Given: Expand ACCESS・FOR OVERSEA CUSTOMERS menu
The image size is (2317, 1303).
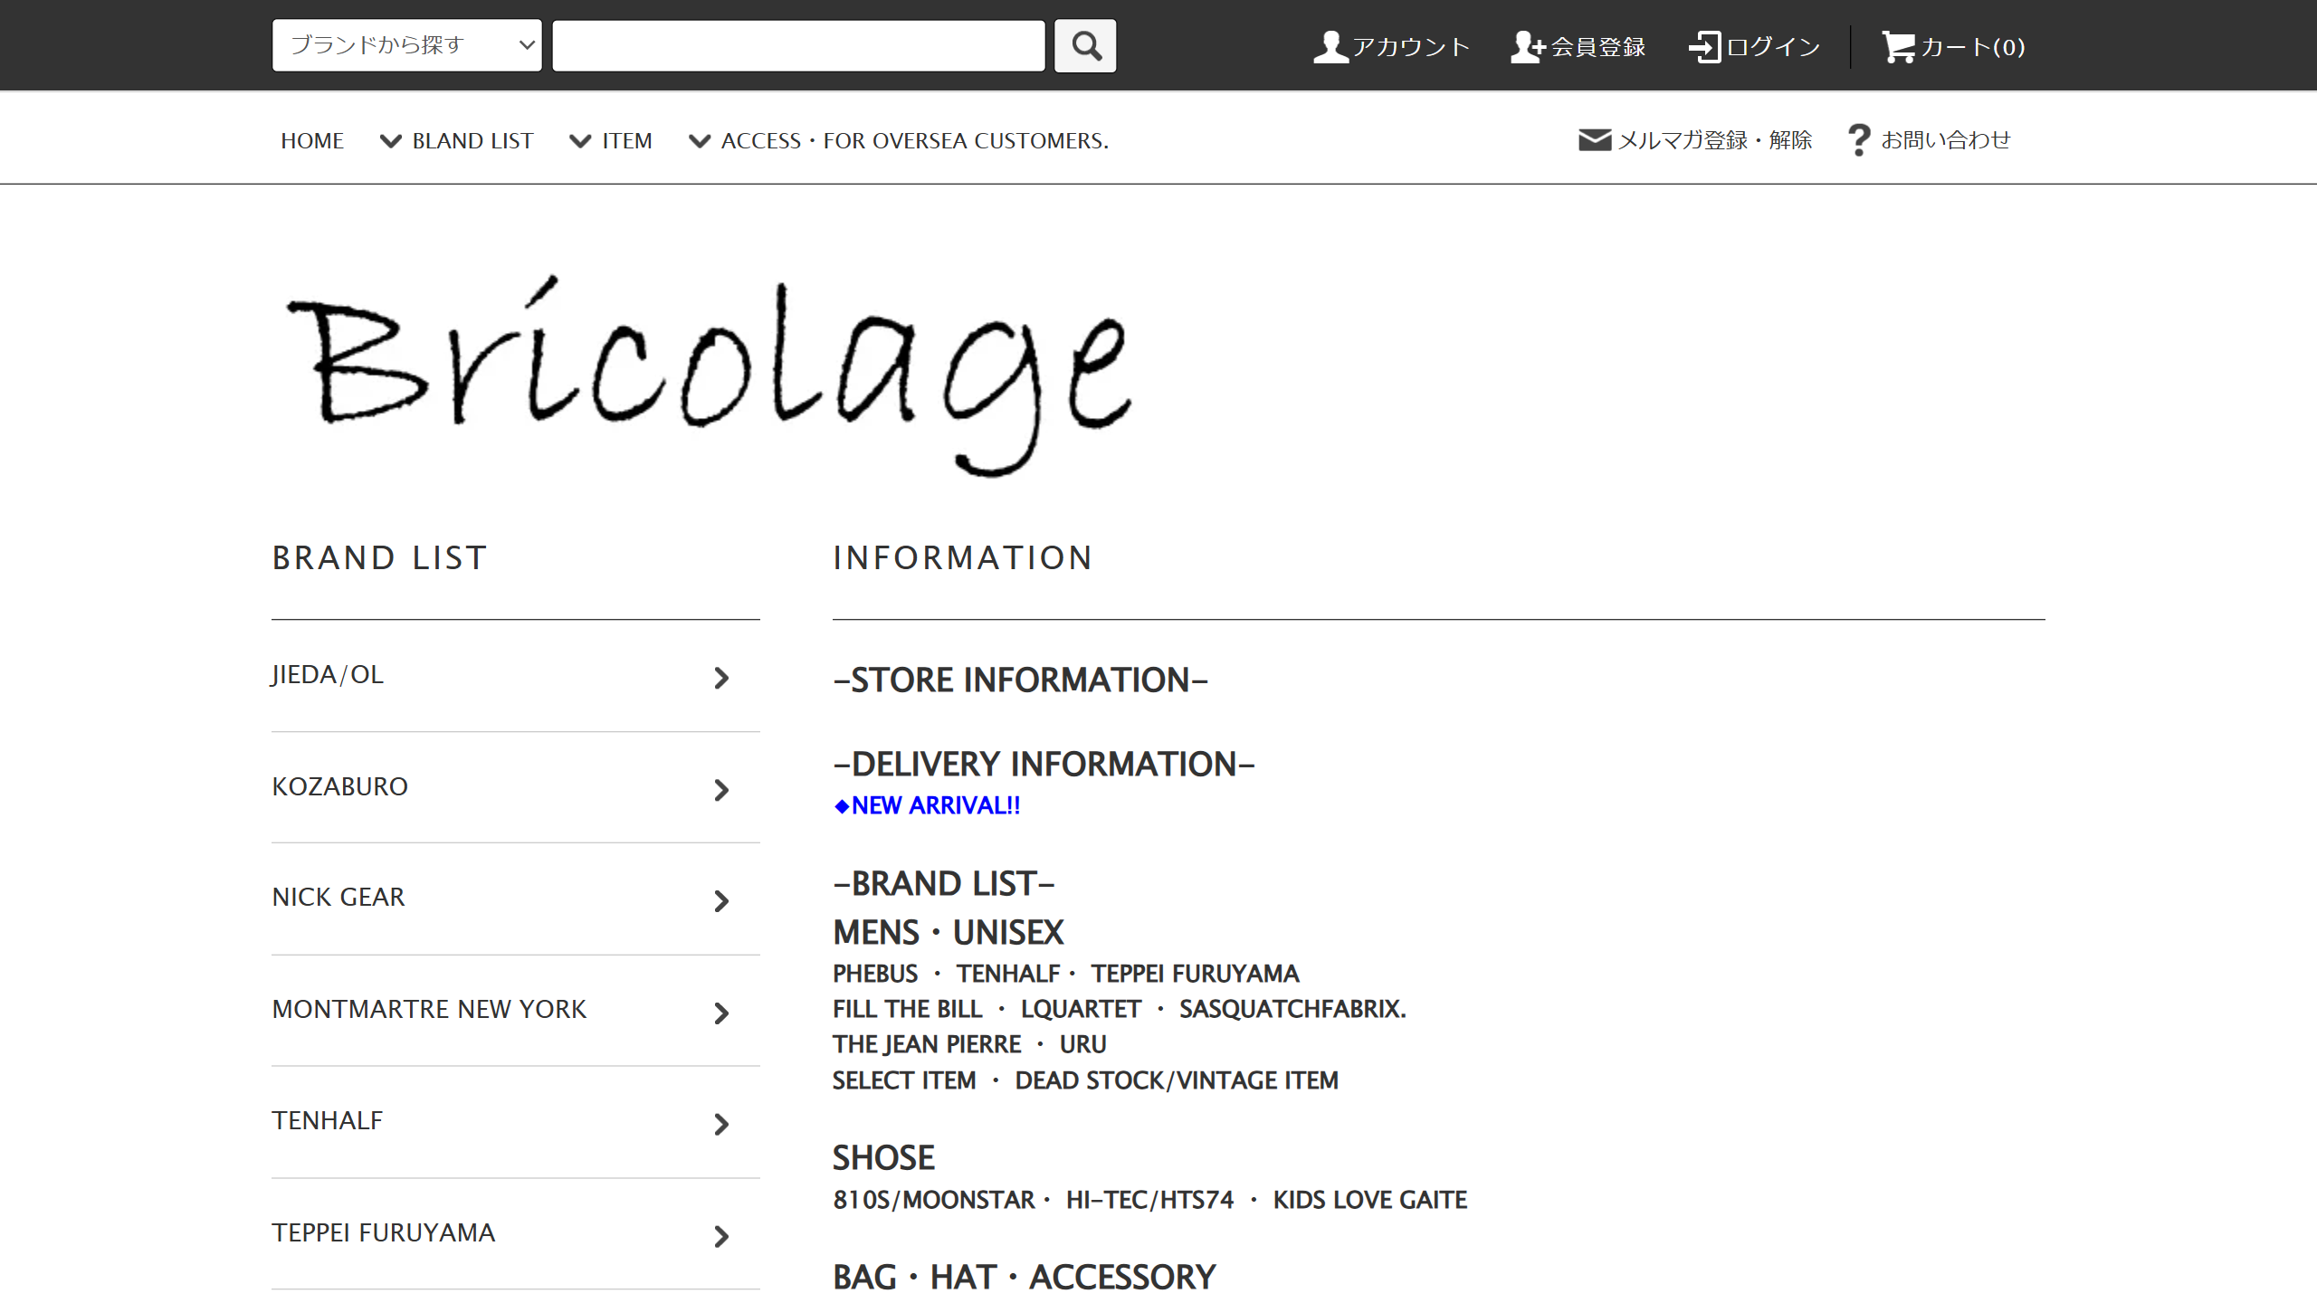Looking at the screenshot, I should tap(898, 141).
